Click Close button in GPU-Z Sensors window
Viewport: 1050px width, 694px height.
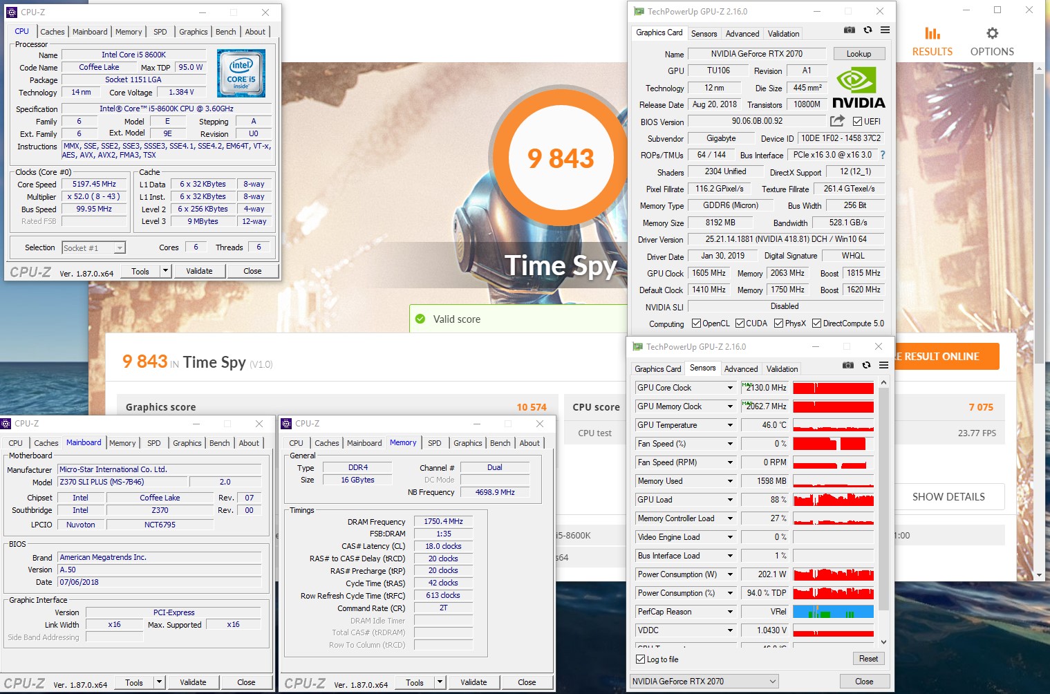click(x=864, y=681)
